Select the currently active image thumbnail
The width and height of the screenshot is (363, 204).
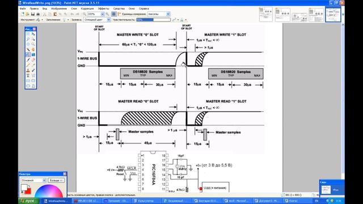pyautogui.click(x=333, y=14)
